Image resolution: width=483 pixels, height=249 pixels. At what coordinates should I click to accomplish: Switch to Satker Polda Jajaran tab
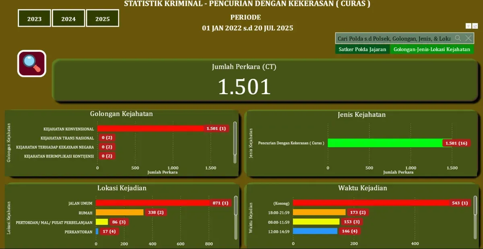click(363, 49)
